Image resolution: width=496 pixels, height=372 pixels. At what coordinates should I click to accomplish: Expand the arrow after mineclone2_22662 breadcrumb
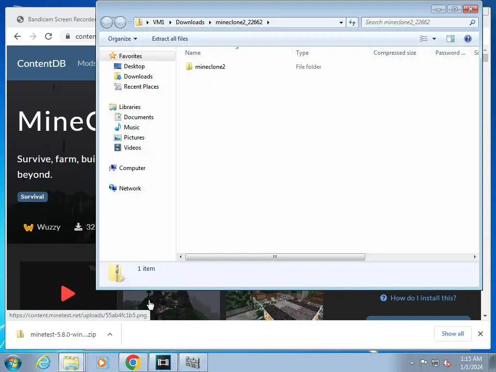point(268,22)
